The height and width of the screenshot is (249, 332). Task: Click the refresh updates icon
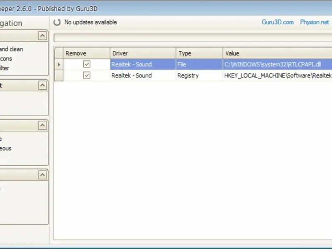(57, 22)
